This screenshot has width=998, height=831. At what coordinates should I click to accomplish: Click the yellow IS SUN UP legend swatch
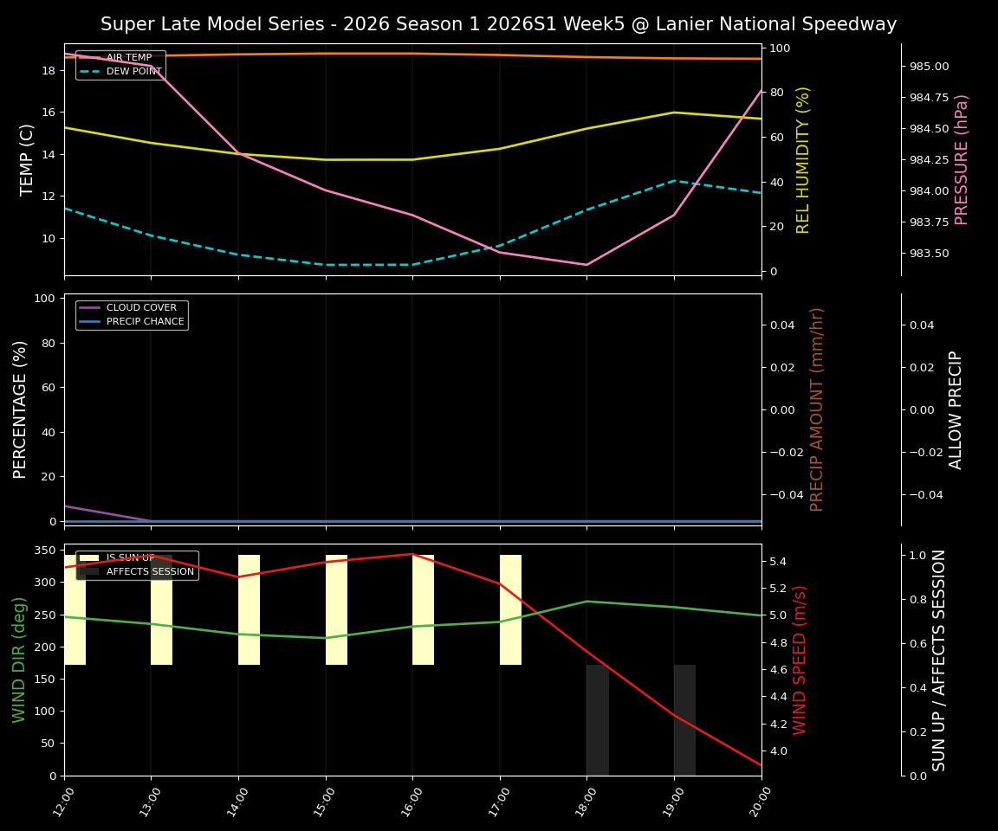point(89,557)
